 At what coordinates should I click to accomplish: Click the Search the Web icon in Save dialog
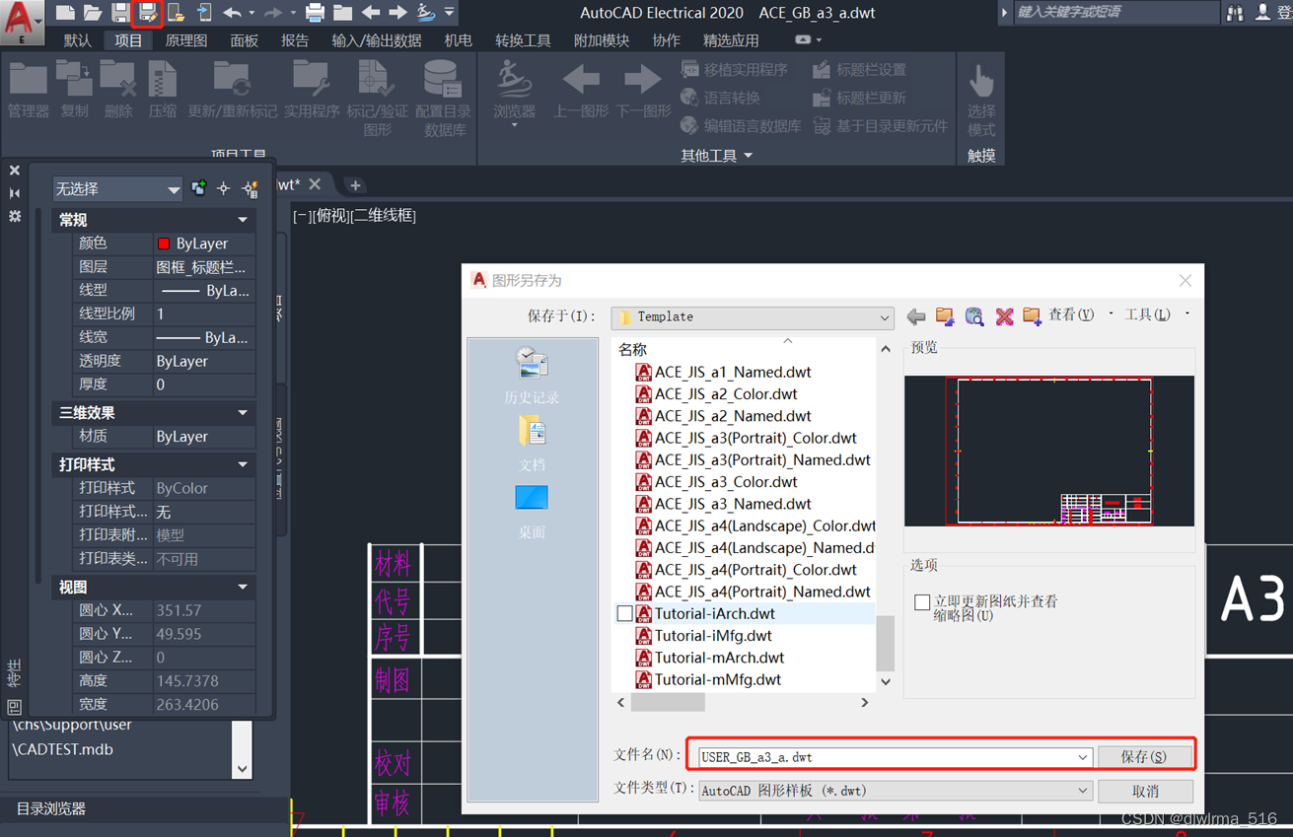(x=974, y=316)
